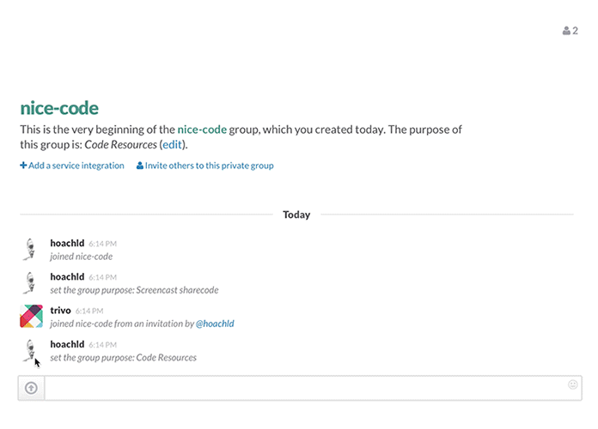Screen dimensions: 598x429
Task: Click the trivo username
Action: [60, 310]
